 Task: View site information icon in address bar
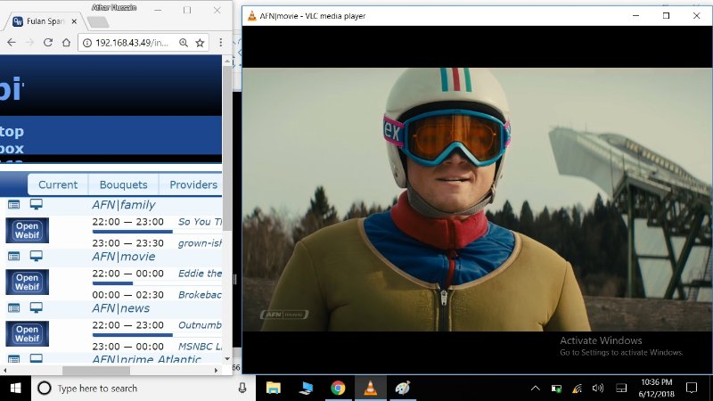86,43
